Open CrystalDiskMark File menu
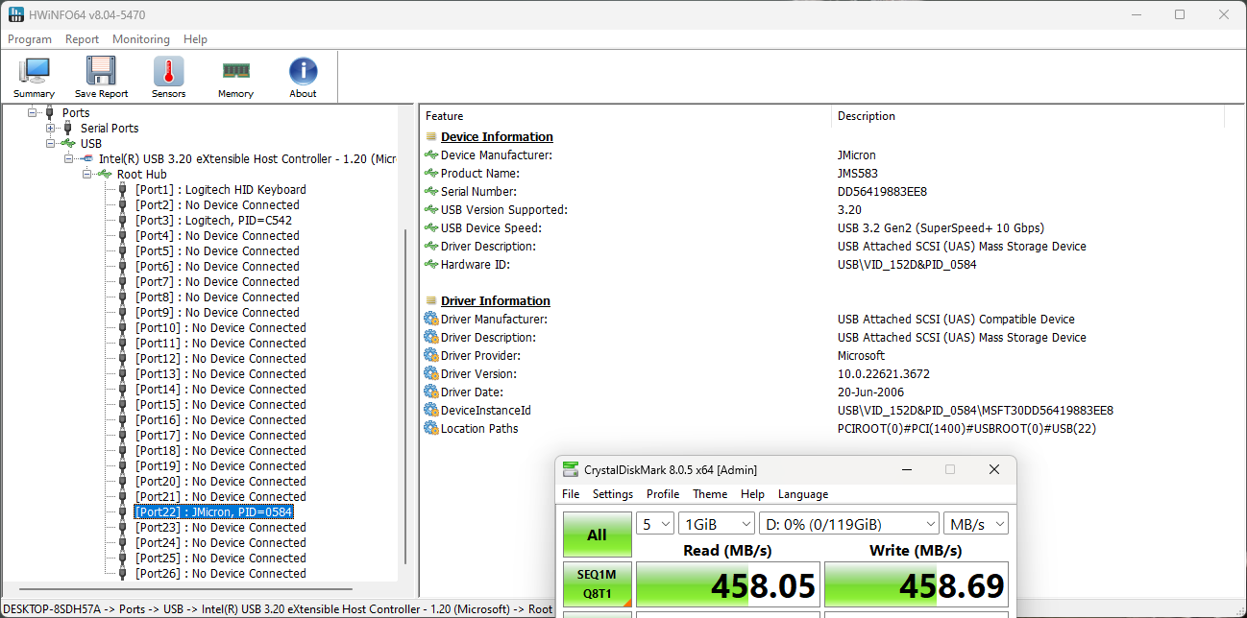The width and height of the screenshot is (1247, 618). [571, 494]
